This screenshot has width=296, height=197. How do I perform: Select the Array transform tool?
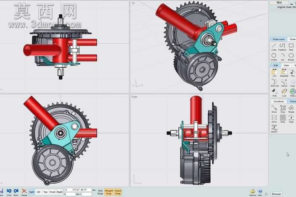pyautogui.click(x=283, y=119)
